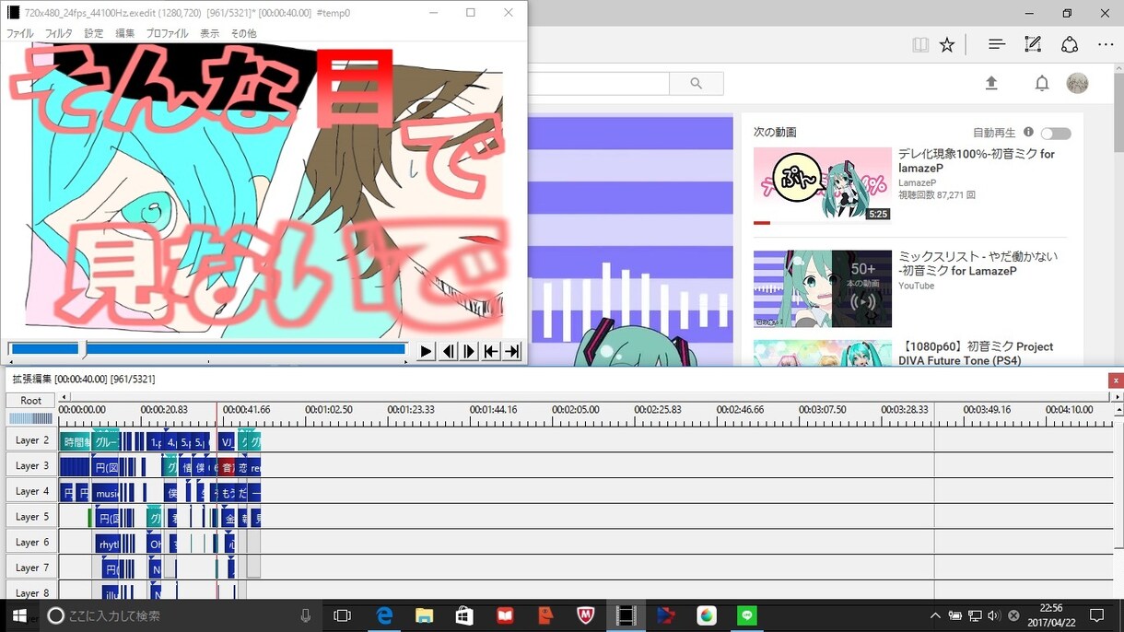The width and height of the screenshot is (1124, 632).
Task: Open the プロファイル menu
Action: pyautogui.click(x=167, y=33)
